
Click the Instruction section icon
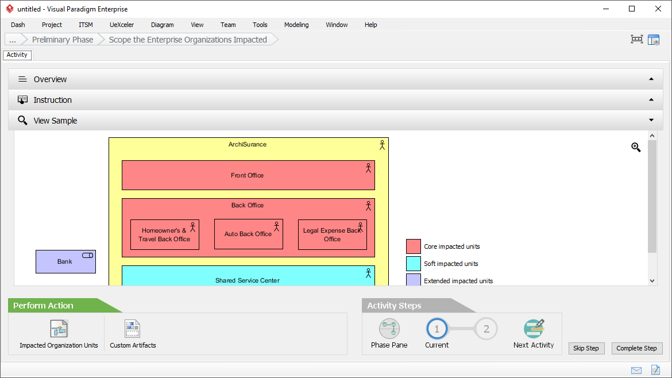22,100
